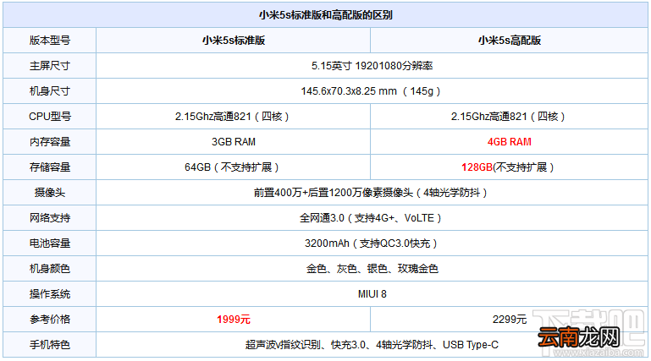Screen dimensions: 651x361
Task: Select the 金色、灰色、银色、玫瑰金色 cell
Action: (x=372, y=269)
